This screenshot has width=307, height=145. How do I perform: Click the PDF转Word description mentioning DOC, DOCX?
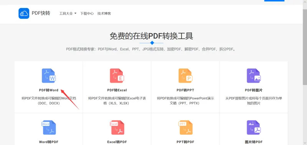(49, 101)
